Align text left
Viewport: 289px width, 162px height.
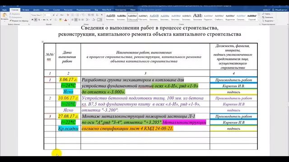point(72,20)
